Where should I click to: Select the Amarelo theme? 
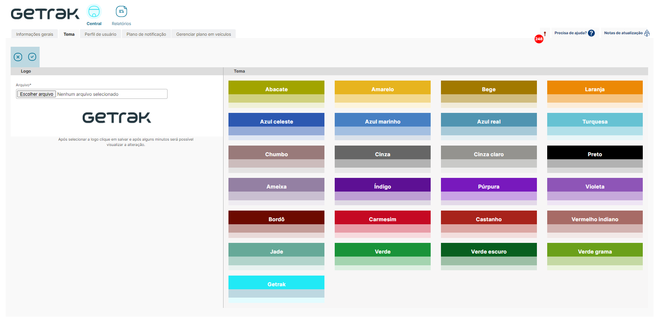point(383,94)
